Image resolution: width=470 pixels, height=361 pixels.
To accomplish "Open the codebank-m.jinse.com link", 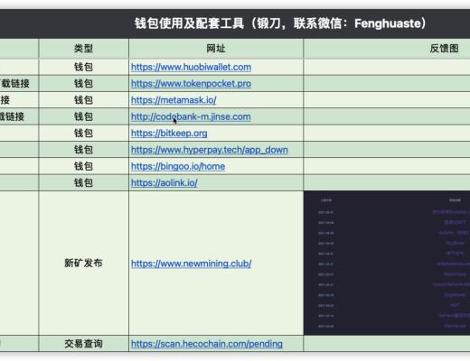I will (191, 116).
